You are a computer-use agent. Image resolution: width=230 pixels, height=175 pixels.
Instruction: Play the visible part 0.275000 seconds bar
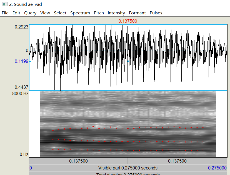[x=128, y=168]
